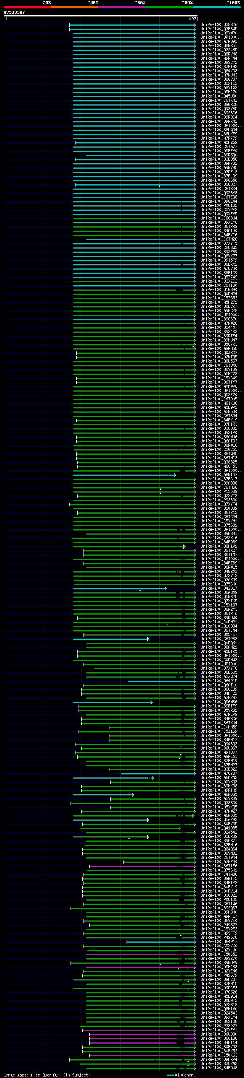244x1078 pixels.
Task: Select the query name AV533307
Action: pos(14,12)
